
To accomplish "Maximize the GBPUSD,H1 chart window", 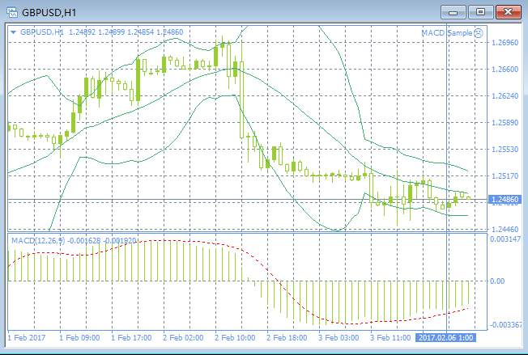I will (481, 13).
